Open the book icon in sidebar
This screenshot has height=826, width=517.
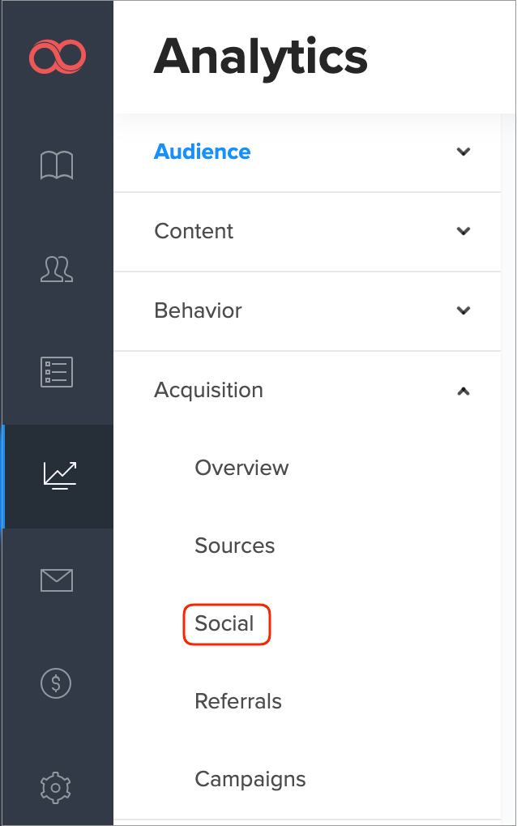[x=57, y=165]
